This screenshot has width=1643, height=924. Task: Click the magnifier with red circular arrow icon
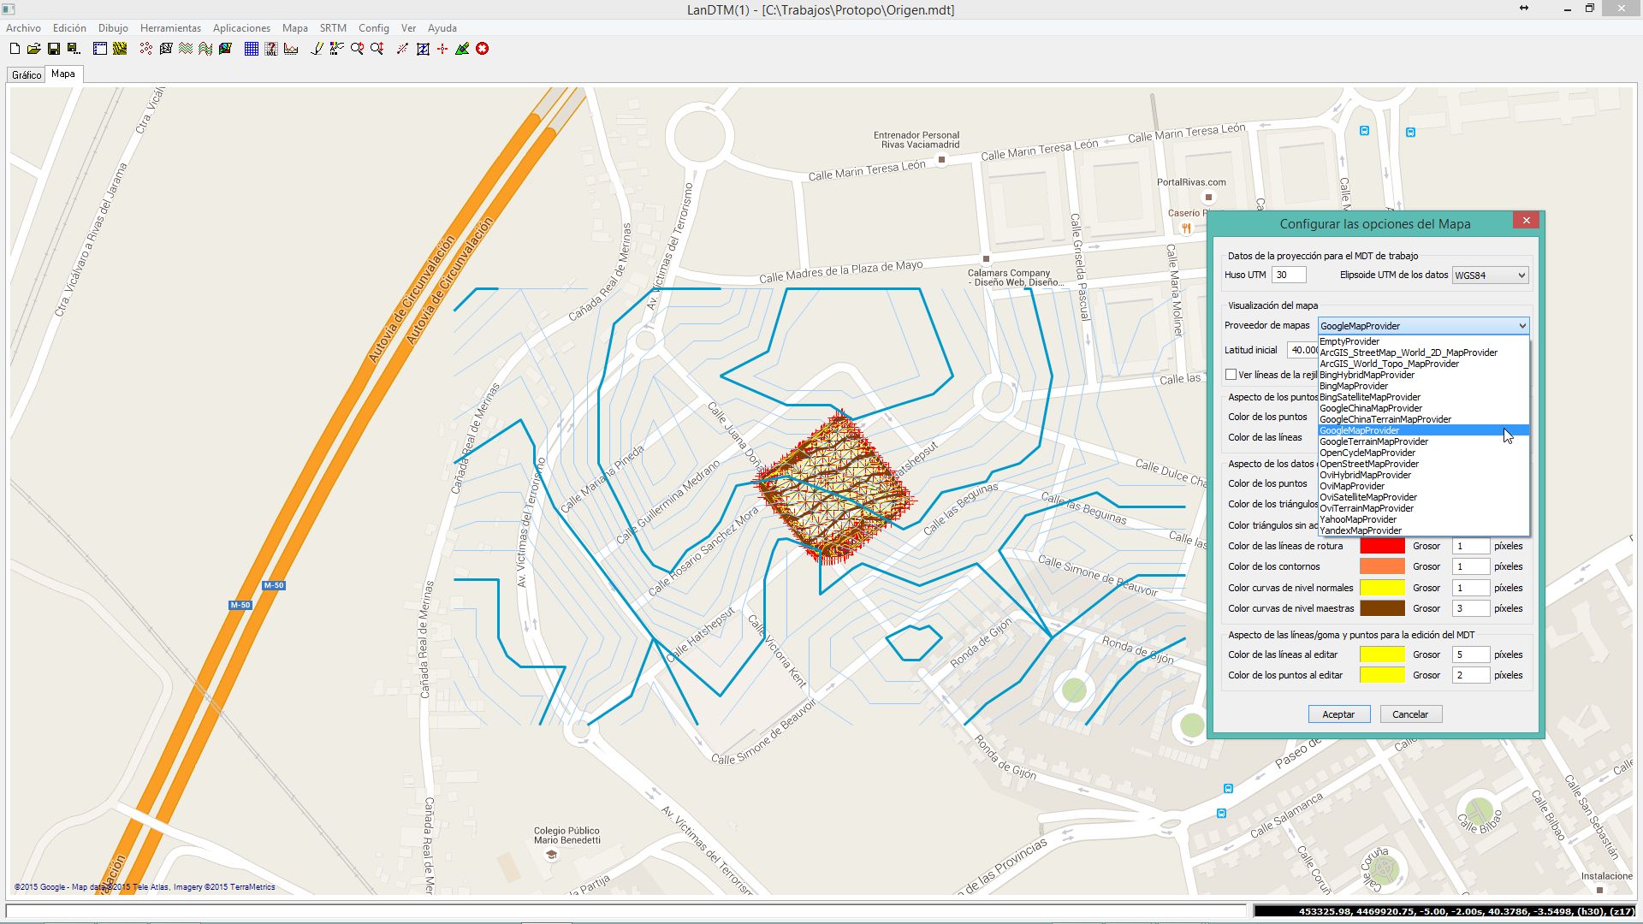357,49
